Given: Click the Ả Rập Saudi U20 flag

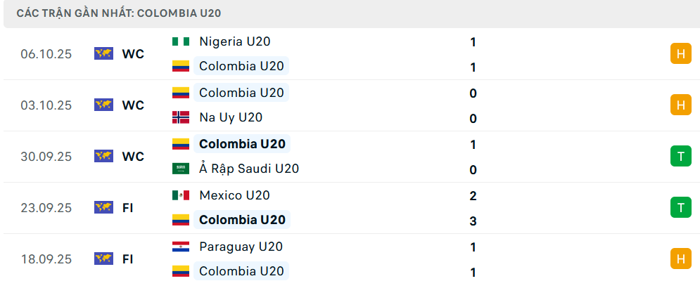Looking at the screenshot, I should coord(181,169).
